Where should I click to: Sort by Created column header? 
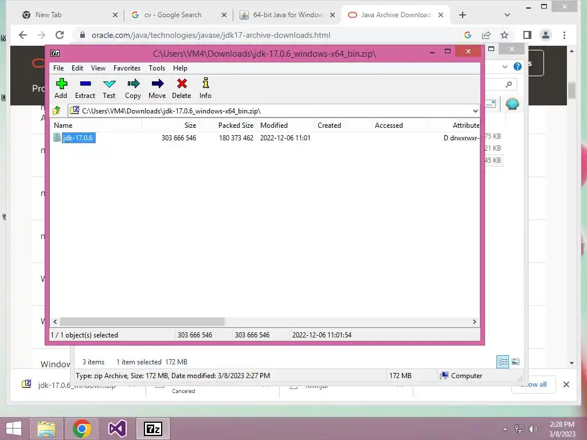342,125
